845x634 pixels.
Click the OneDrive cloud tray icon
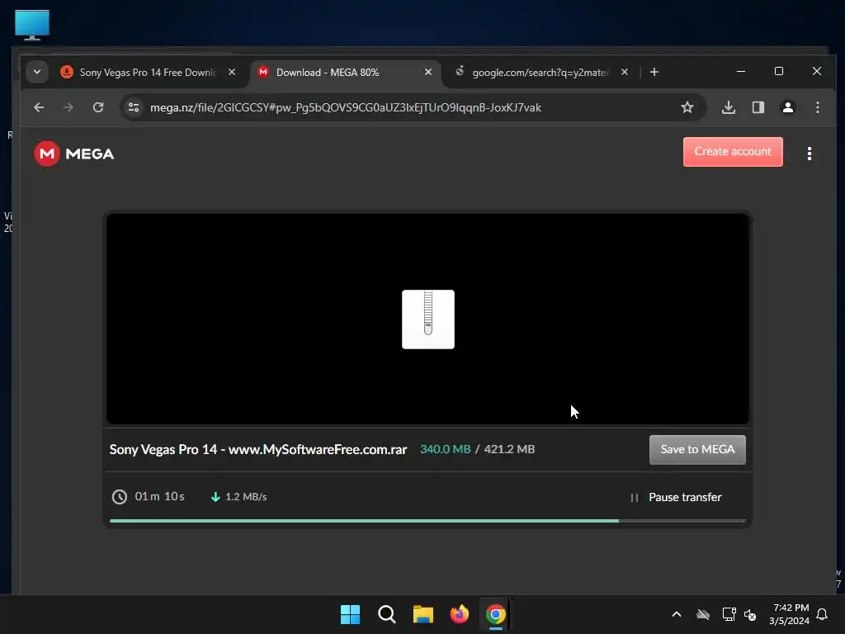(x=703, y=614)
